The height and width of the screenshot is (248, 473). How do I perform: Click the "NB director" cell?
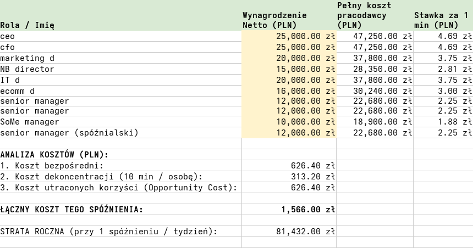coord(28,69)
